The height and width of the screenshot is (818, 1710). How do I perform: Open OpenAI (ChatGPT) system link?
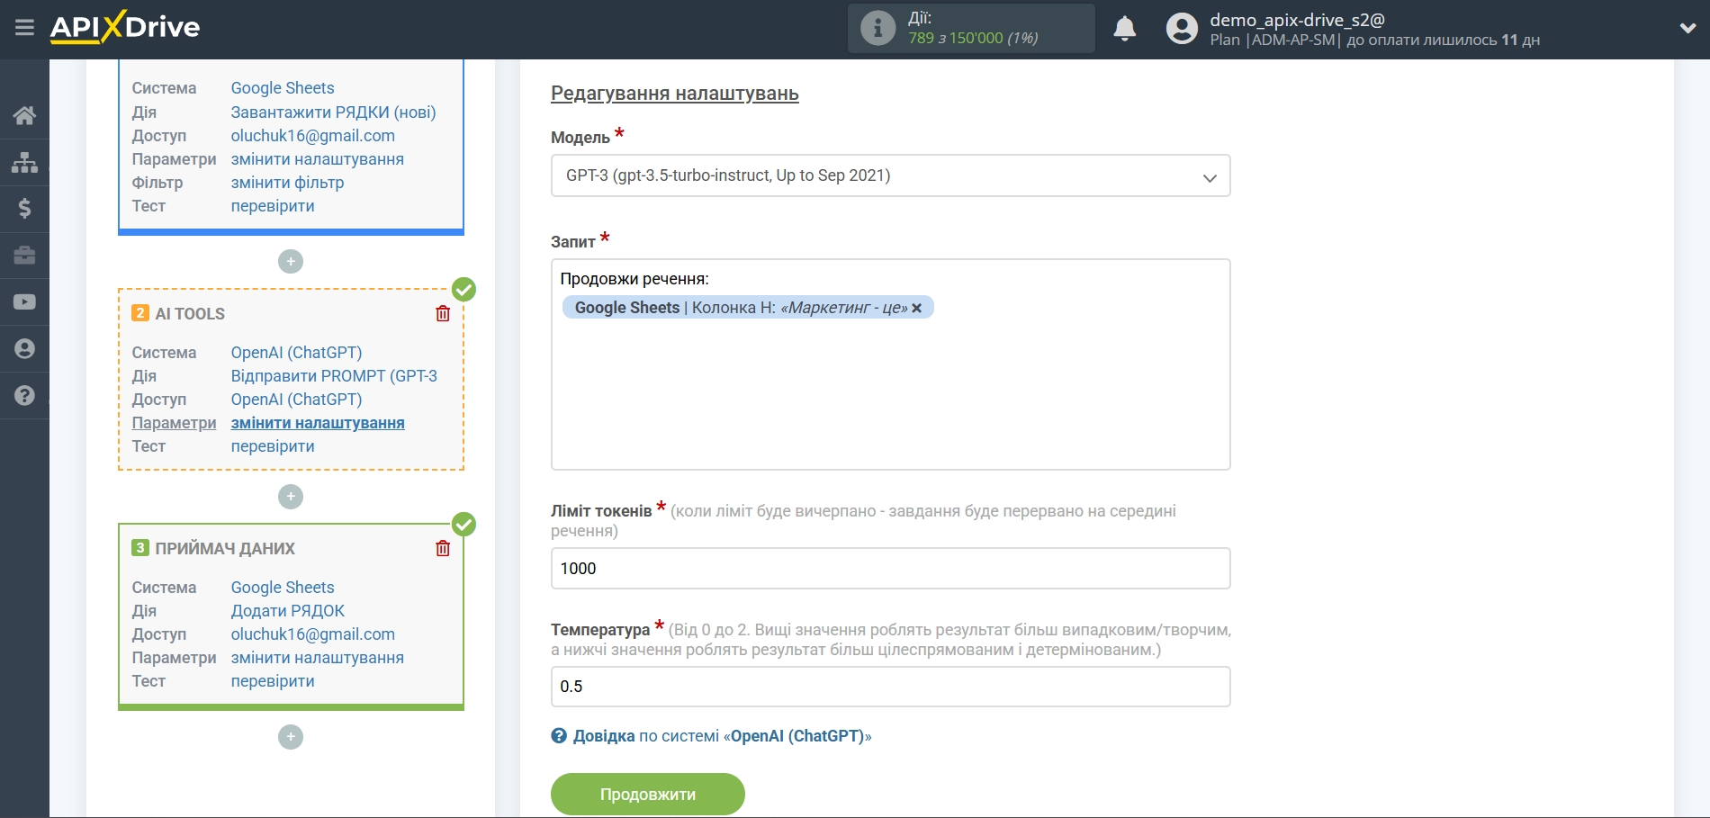(296, 353)
